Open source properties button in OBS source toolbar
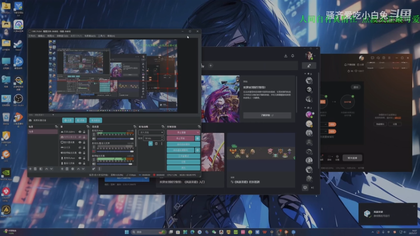Viewport: 420px width, 236px height. (x=68, y=121)
